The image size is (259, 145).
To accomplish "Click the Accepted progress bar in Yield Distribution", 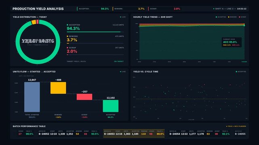I will tap(95, 32).
